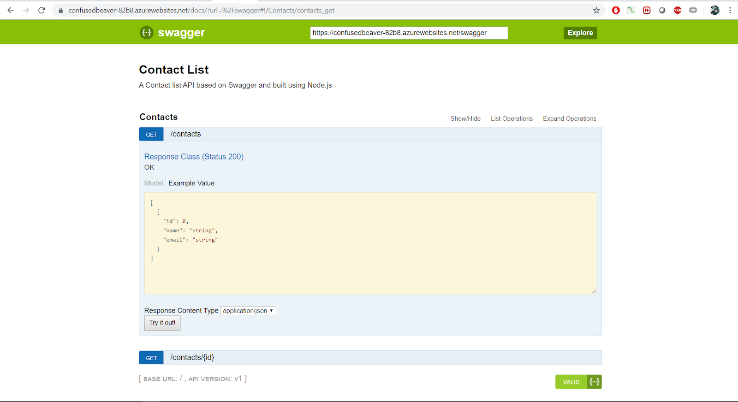Open the green extension icon in toolbar
738x402 pixels.
[631, 10]
